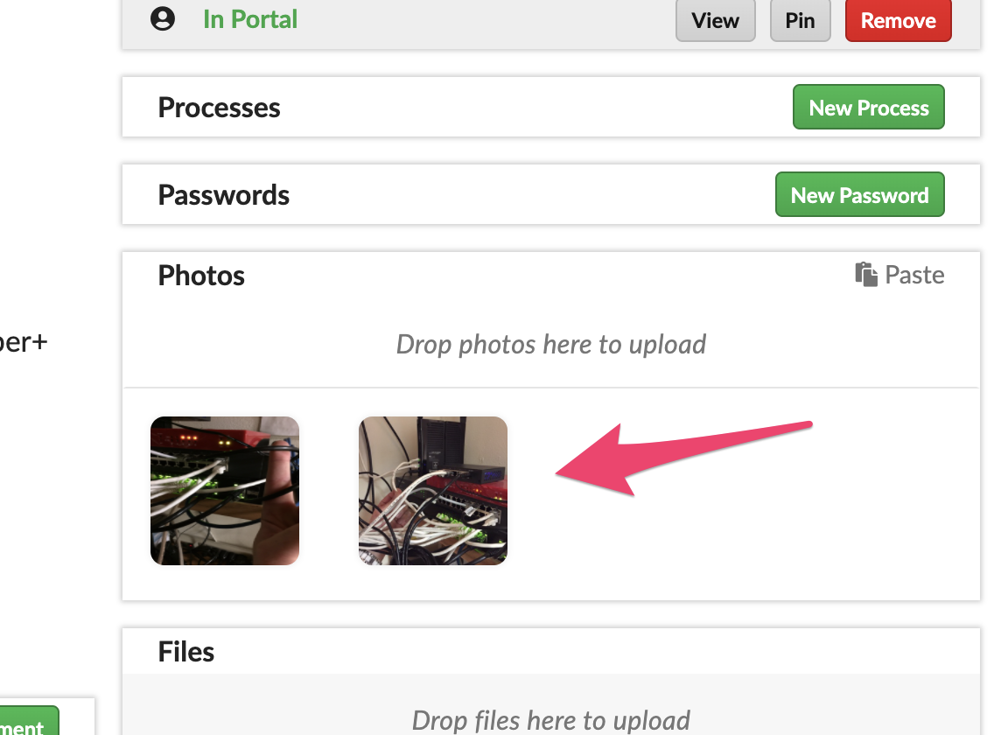Viewport: 1001px width, 735px height.
Task: Click inside the Photos card empty space
Action: tap(744, 542)
